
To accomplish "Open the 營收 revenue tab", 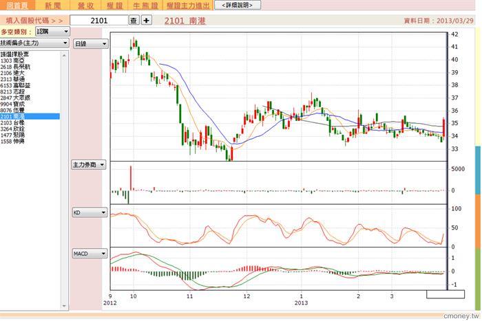I will point(86,5).
